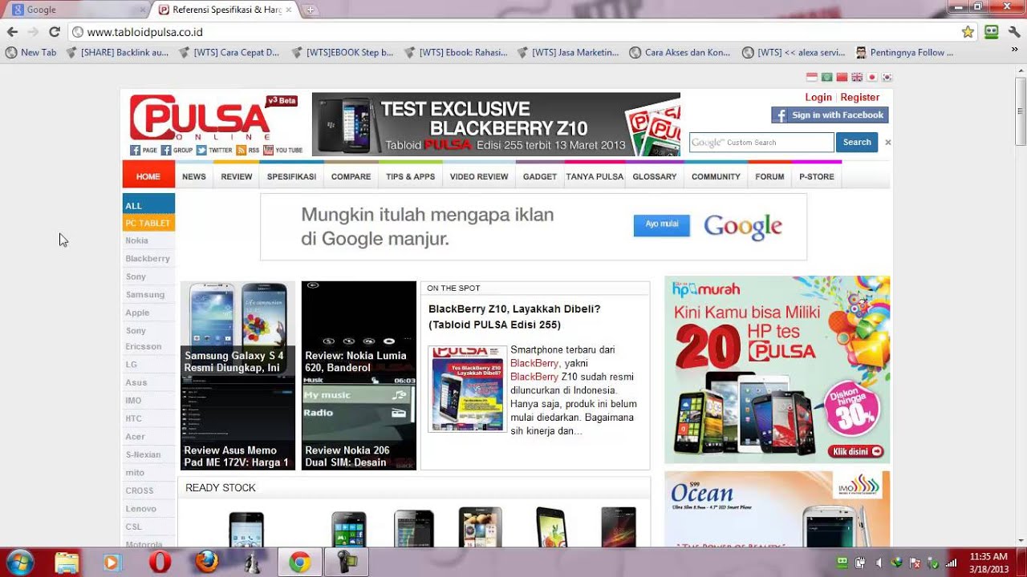This screenshot has width=1027, height=577.
Task: Open the P-STORE menu item
Action: [x=817, y=176]
